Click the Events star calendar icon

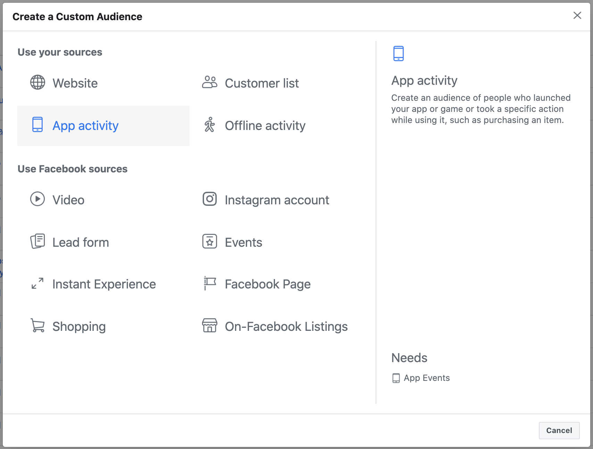coord(210,241)
